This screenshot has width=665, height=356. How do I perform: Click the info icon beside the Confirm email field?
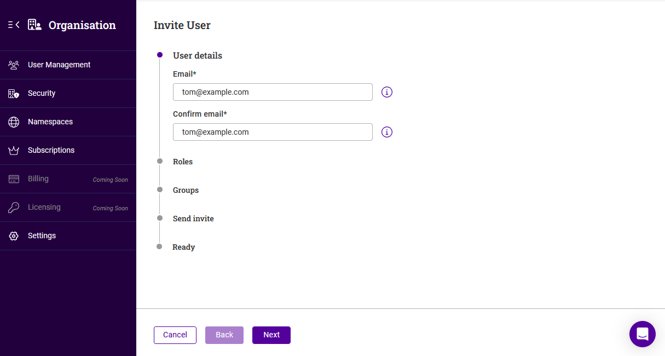click(x=387, y=132)
